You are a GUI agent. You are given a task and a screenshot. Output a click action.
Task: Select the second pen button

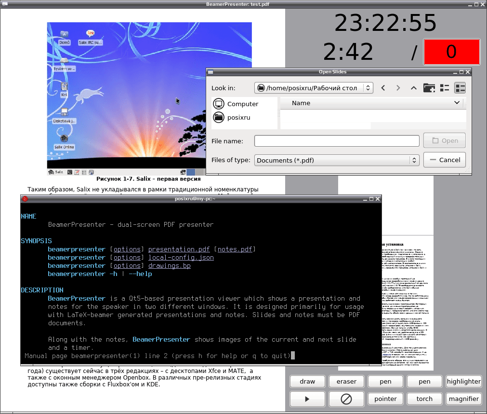click(x=424, y=381)
